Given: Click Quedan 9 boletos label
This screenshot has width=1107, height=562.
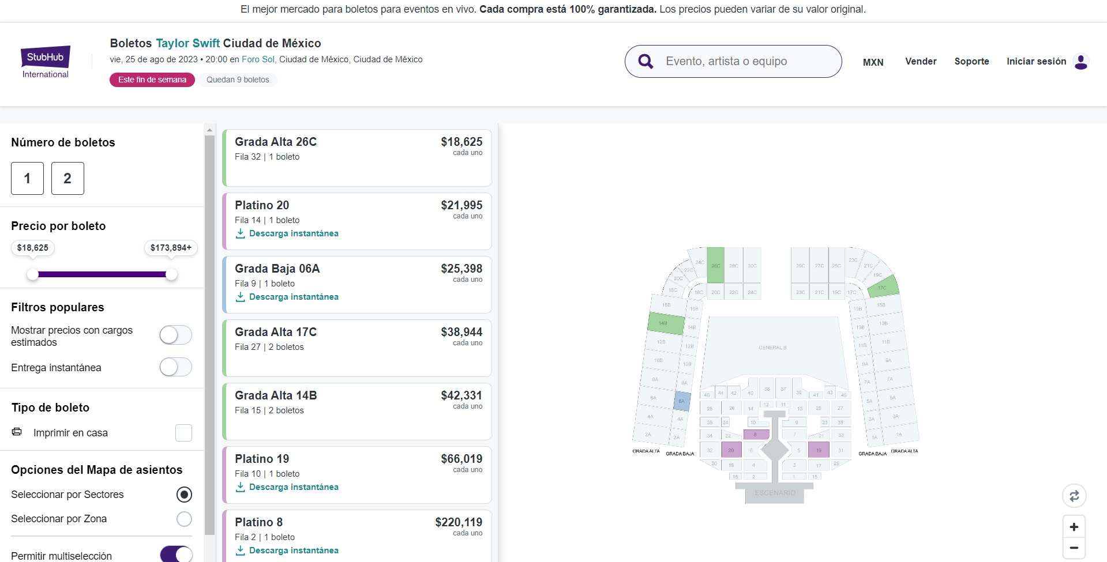Looking at the screenshot, I should point(238,80).
